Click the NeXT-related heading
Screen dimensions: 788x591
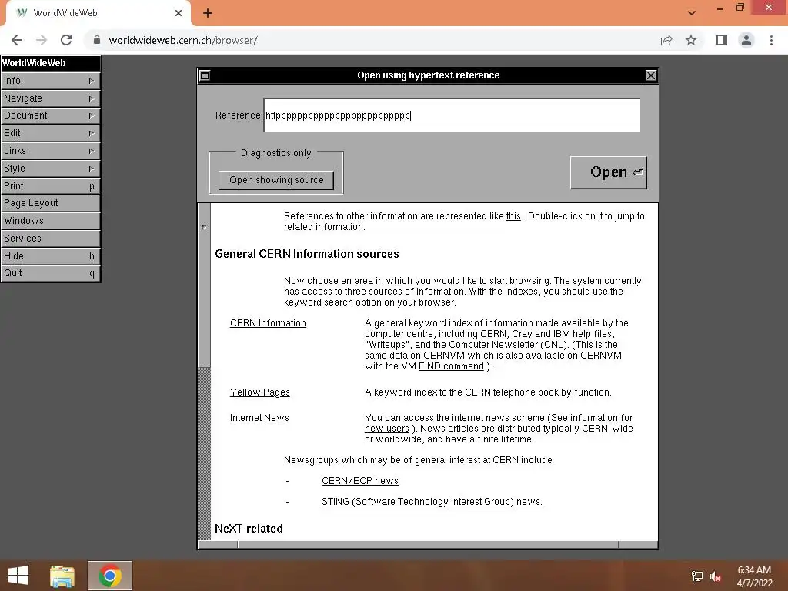tap(249, 529)
